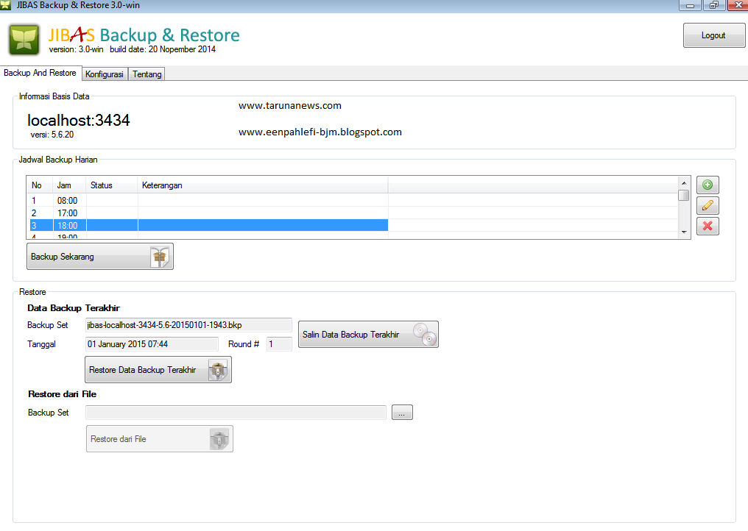The image size is (748, 531).
Task: Click the package icon on Backup Sekarang
Action: click(161, 256)
